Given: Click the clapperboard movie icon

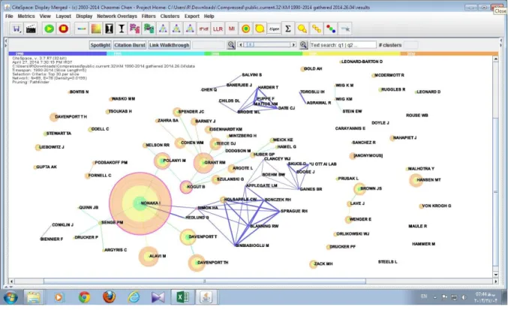Looking at the screenshot, I should pos(31,29).
